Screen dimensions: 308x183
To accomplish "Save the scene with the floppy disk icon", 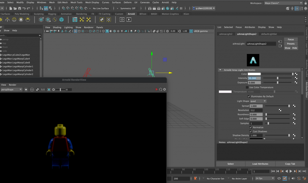I will (x=20, y=8).
